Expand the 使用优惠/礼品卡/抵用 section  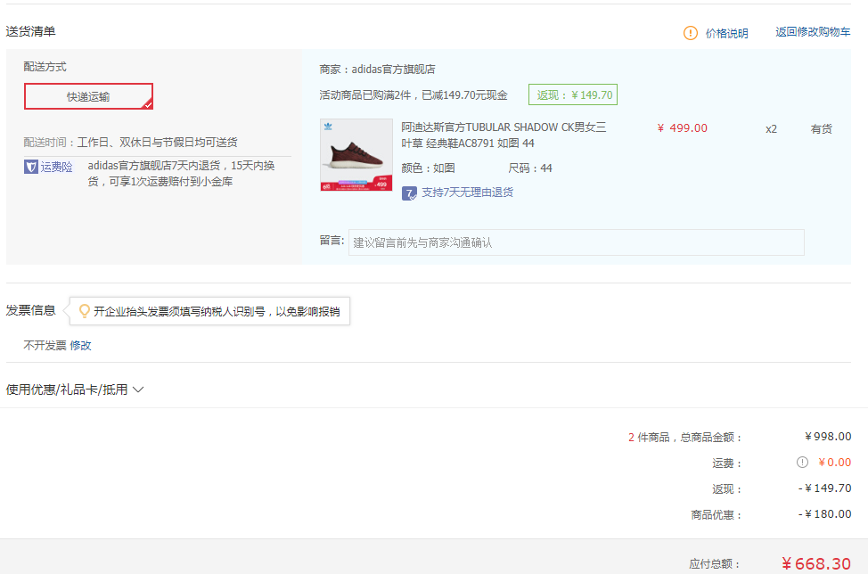(75, 389)
